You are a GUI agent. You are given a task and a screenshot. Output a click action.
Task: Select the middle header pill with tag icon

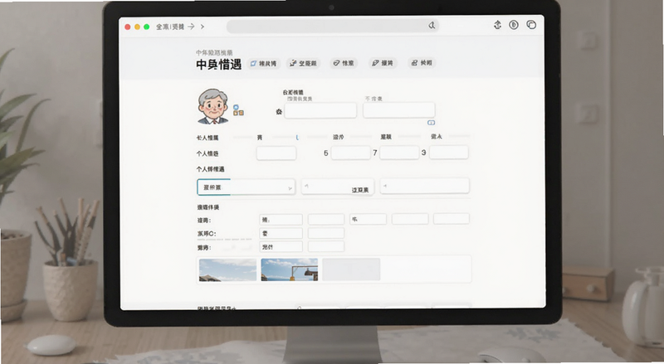(x=344, y=63)
